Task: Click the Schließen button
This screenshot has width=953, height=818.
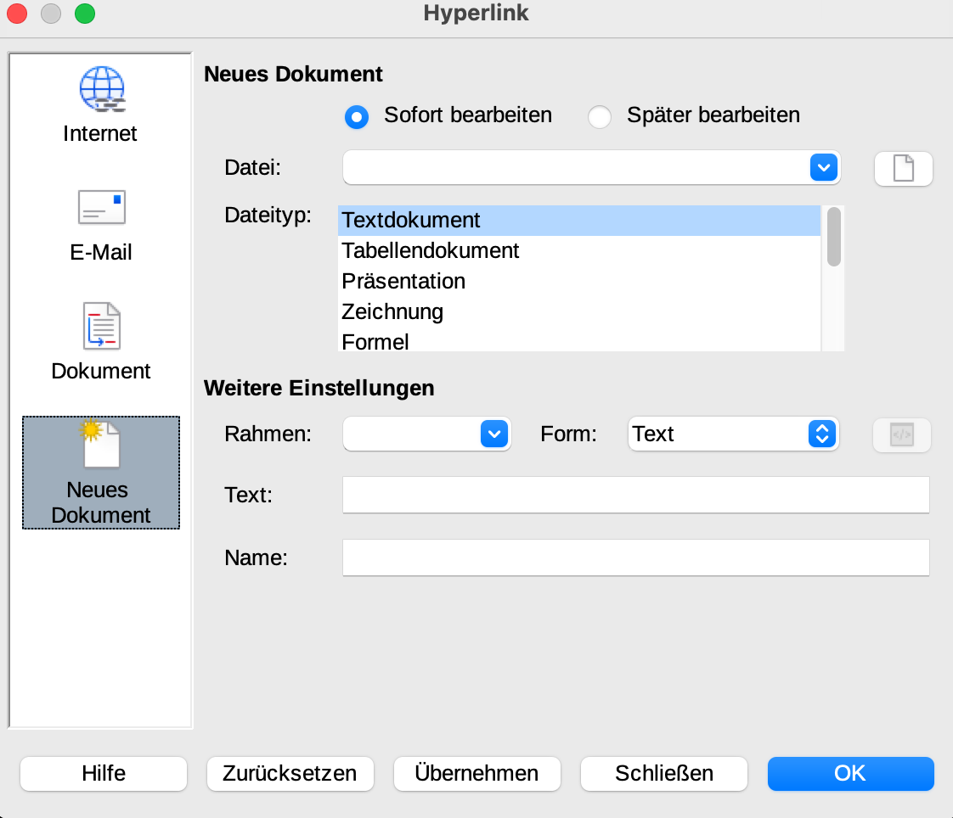Action: 663,774
